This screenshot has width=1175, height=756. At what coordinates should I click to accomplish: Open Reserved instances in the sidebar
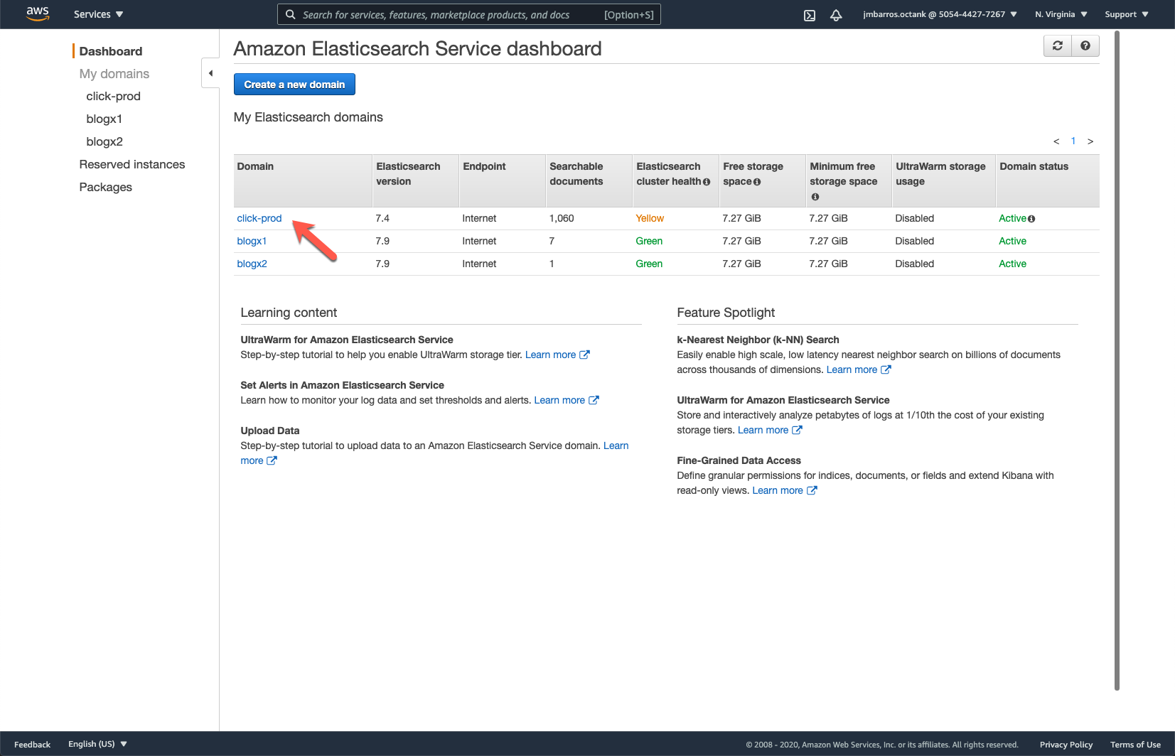(x=132, y=165)
